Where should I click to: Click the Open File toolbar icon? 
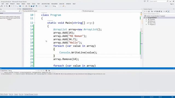click(x=29, y=6)
